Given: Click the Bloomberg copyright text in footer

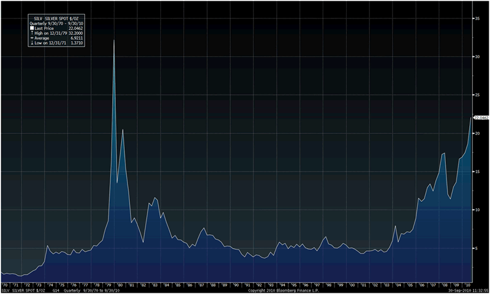Looking at the screenshot, I should pos(282,290).
